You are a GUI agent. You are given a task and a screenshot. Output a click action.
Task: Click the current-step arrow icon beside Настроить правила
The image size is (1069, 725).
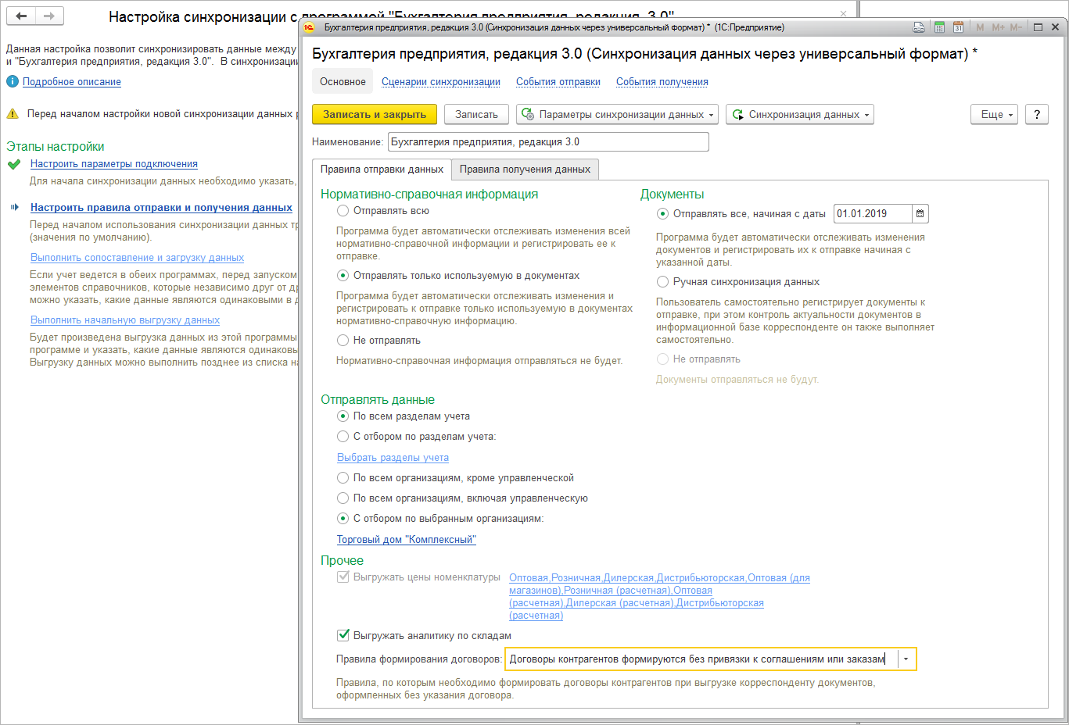pyautogui.click(x=14, y=208)
